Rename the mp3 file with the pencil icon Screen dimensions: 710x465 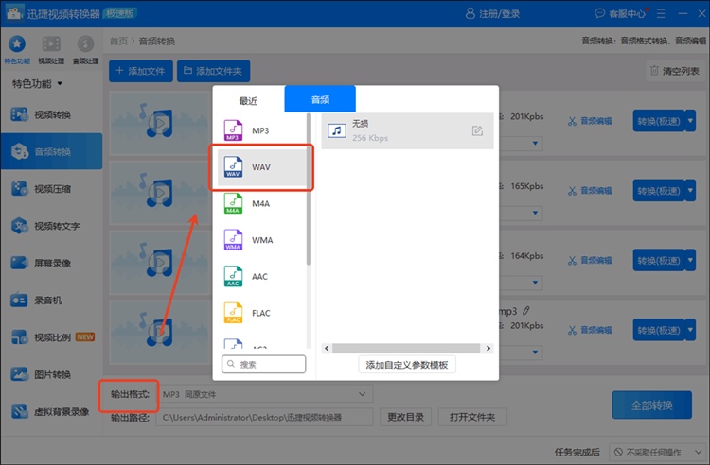click(x=526, y=311)
